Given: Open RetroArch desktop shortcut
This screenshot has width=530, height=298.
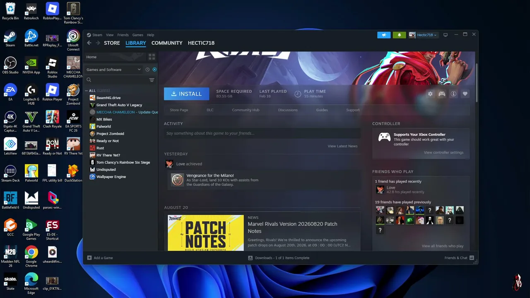Looking at the screenshot, I should [x=31, y=11].
